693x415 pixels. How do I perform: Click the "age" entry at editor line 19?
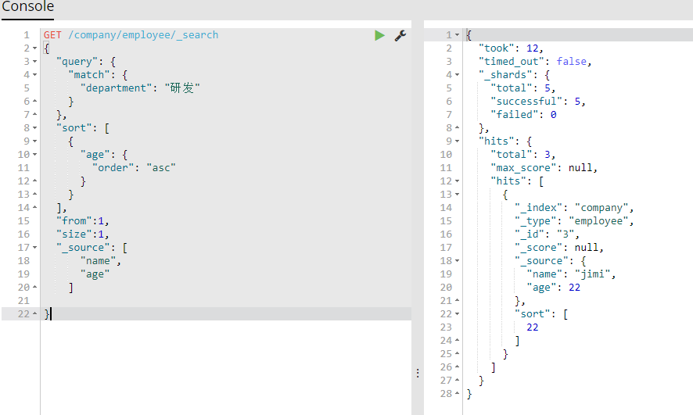95,274
